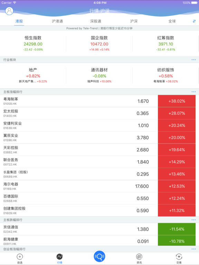Toggle the -11.54% green box for 京信通信
This screenshot has width=199, height=265.
pyautogui.click(x=177, y=229)
